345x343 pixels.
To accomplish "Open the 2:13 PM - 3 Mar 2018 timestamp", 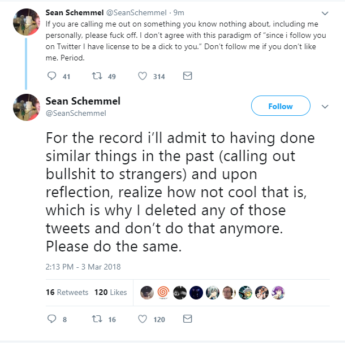I will point(83,267).
